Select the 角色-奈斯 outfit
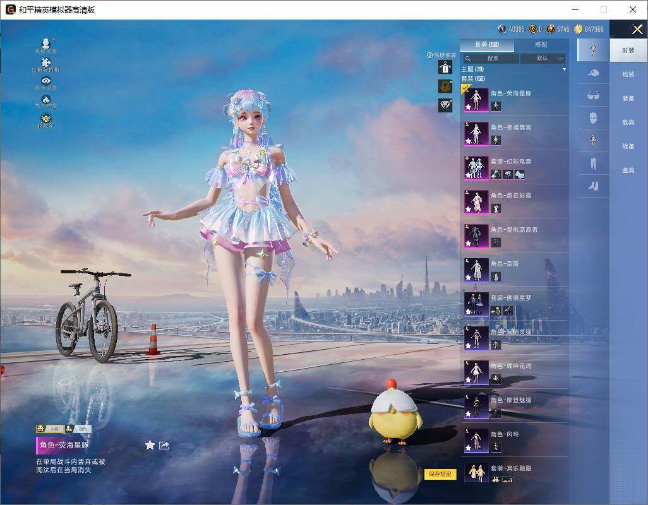This screenshot has height=505, width=648. (x=514, y=270)
